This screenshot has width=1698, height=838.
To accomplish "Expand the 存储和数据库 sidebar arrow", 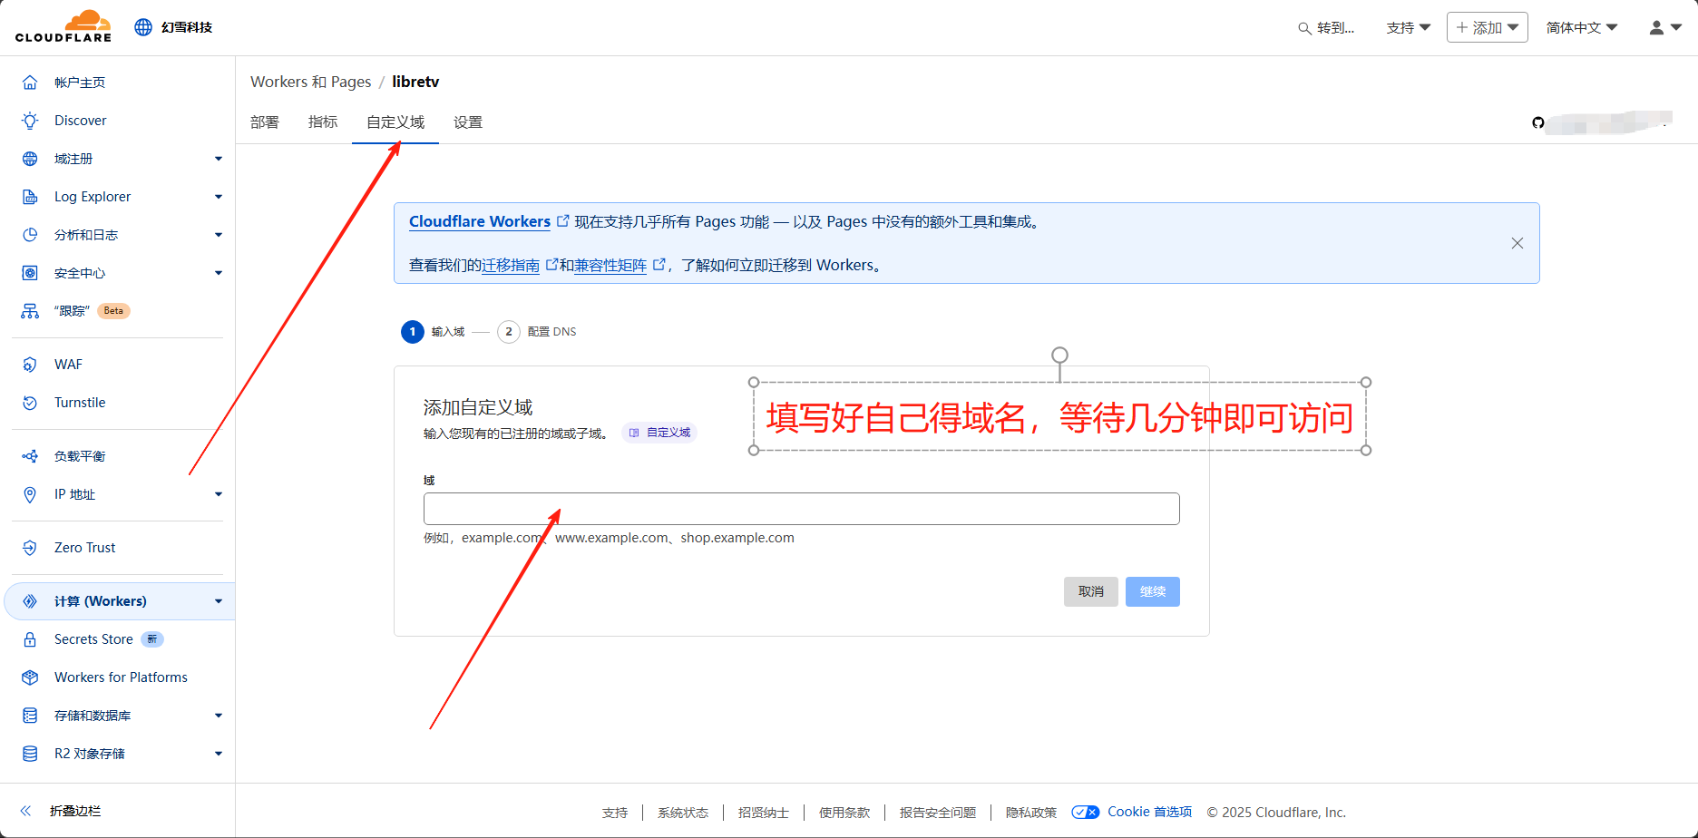I will coord(219,716).
